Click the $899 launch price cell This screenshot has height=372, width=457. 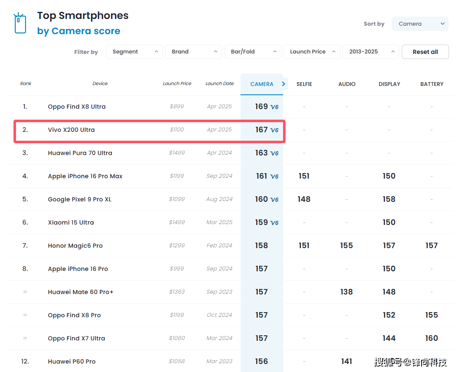pos(177,107)
